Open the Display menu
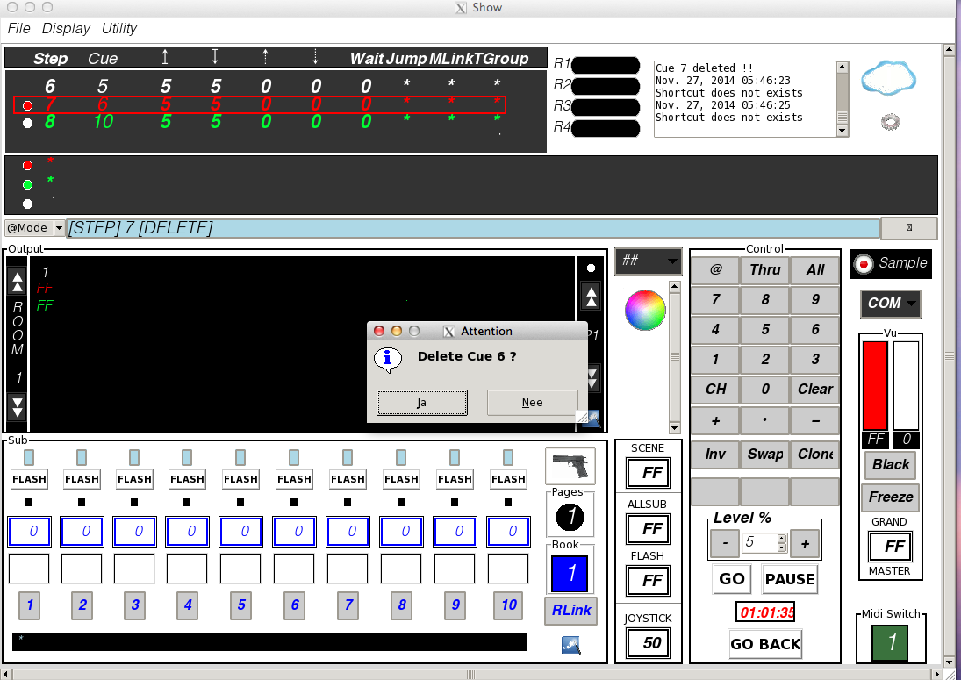 pos(66,28)
